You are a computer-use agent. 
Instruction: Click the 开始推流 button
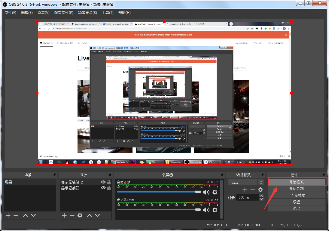pos(296,182)
